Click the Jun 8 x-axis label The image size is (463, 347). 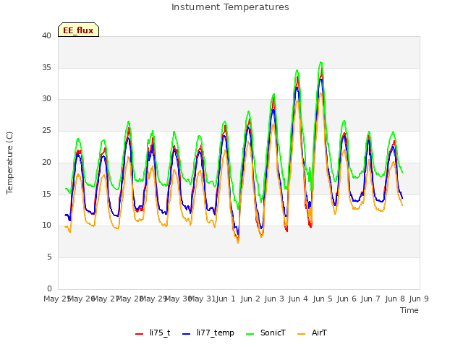[395, 299]
